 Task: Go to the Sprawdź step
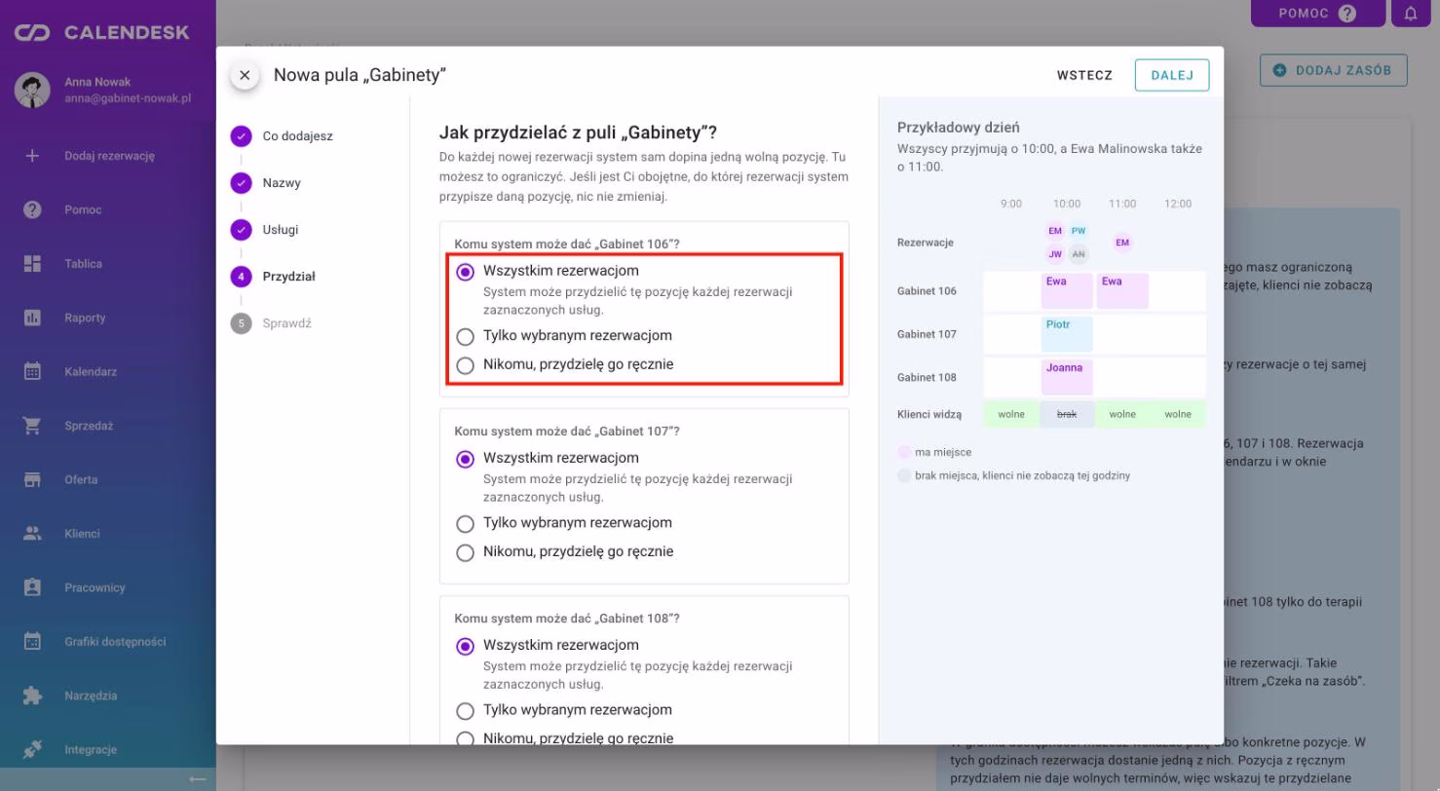[x=271, y=323]
